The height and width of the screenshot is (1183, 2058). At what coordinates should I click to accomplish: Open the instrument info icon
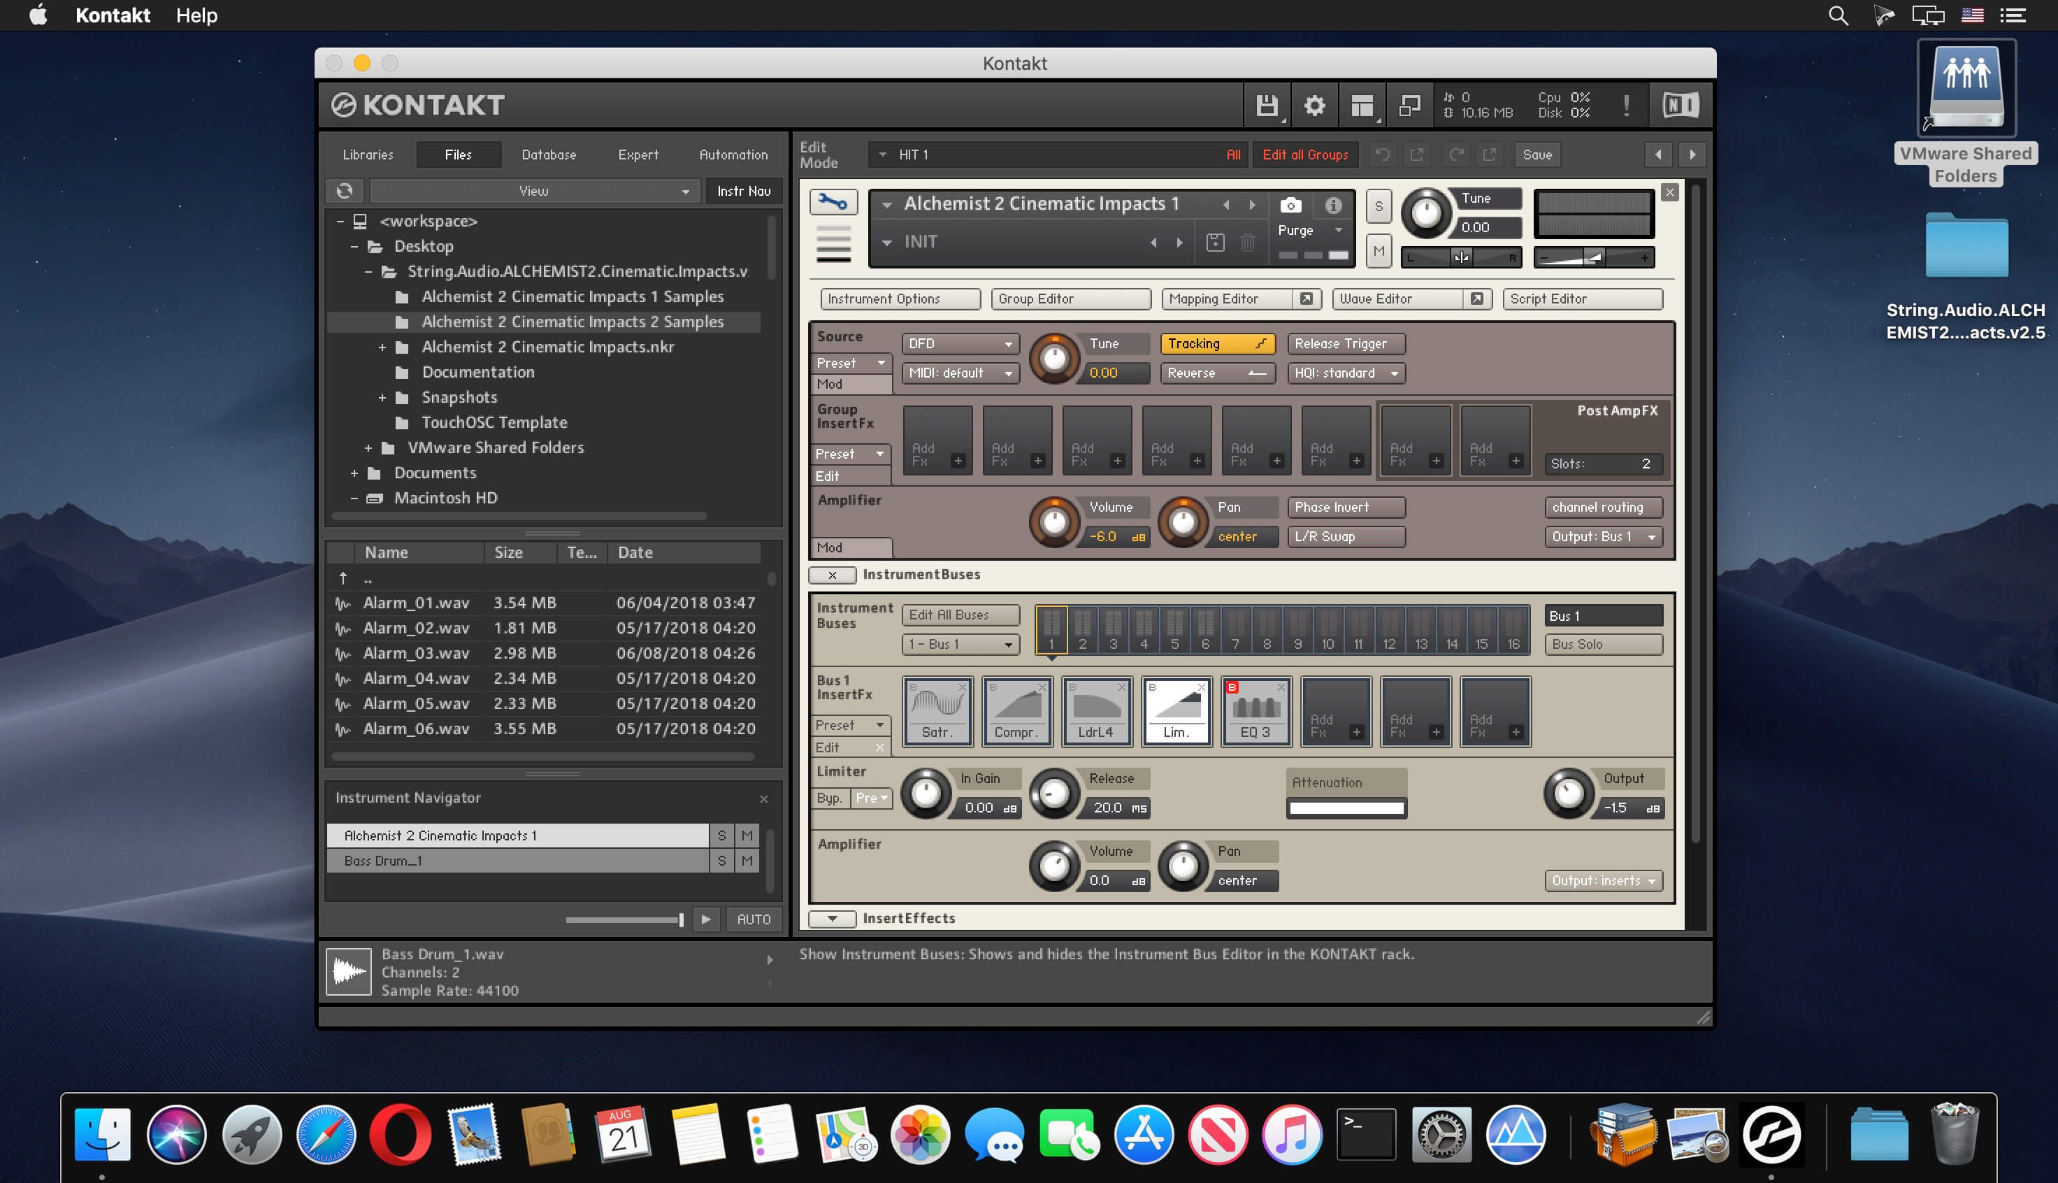pos(1333,205)
